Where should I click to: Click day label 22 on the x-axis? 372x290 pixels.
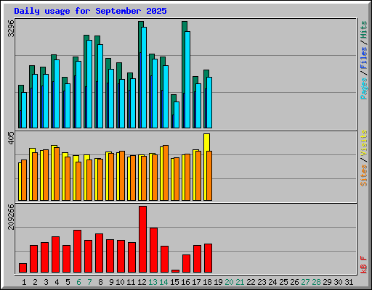point(251,282)
